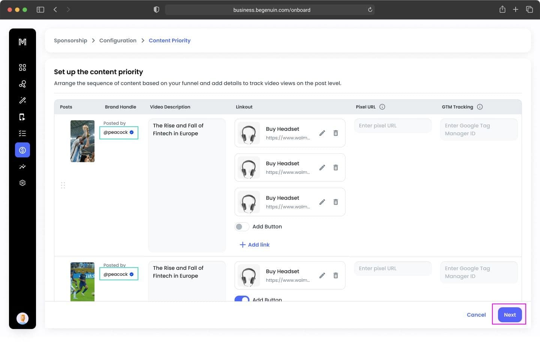This screenshot has height=347, width=540.
Task: Click the first post's pixel URL field
Action: click(x=393, y=126)
